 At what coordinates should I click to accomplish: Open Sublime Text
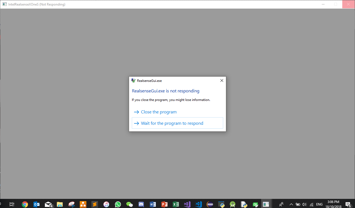point(94,204)
